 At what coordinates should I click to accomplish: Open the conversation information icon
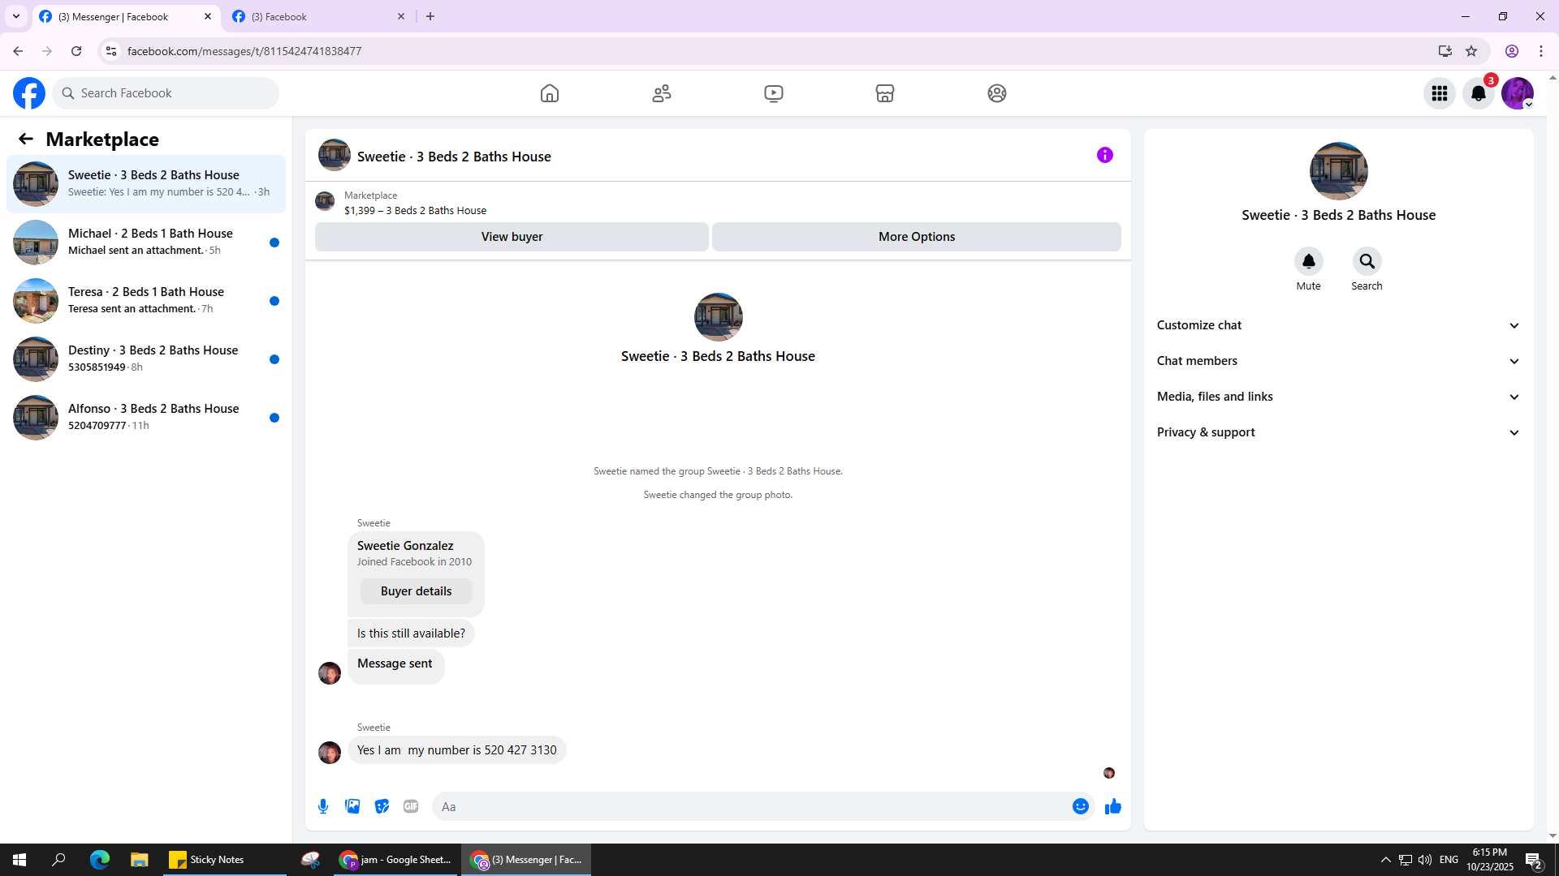point(1104,155)
